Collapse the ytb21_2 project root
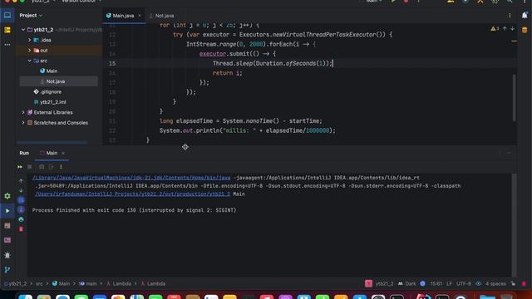 pyautogui.click(x=23, y=30)
